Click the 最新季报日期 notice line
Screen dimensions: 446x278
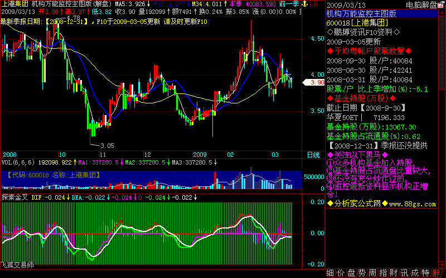pyautogui.click(x=104, y=22)
